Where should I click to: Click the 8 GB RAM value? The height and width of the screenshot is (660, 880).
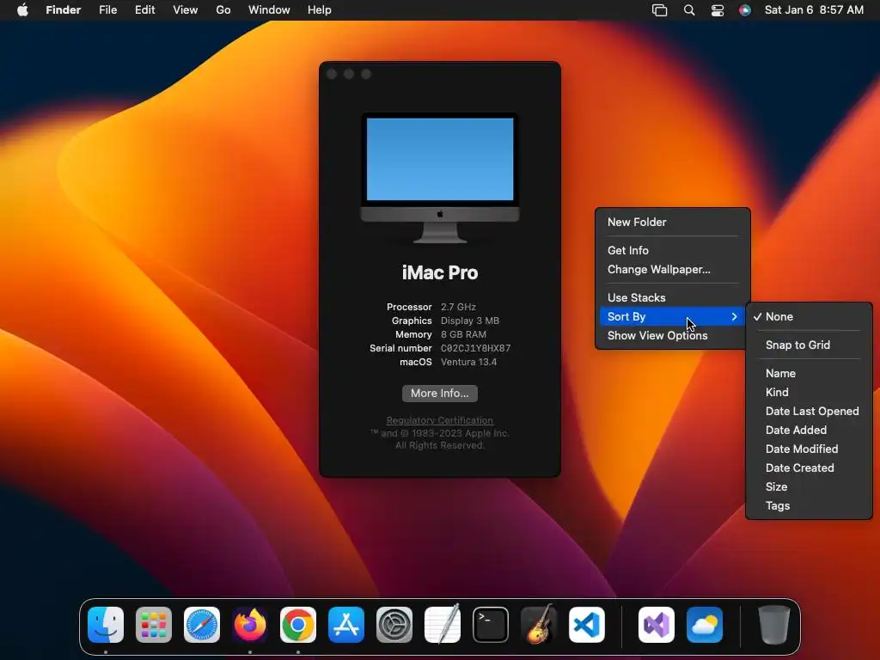(463, 334)
